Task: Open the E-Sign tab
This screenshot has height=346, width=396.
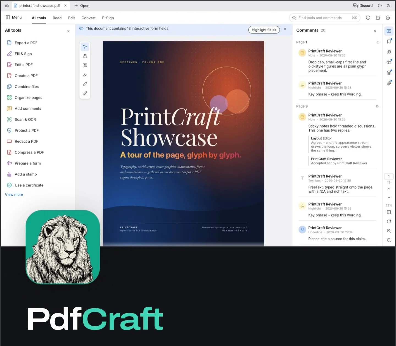Action: pos(108,18)
